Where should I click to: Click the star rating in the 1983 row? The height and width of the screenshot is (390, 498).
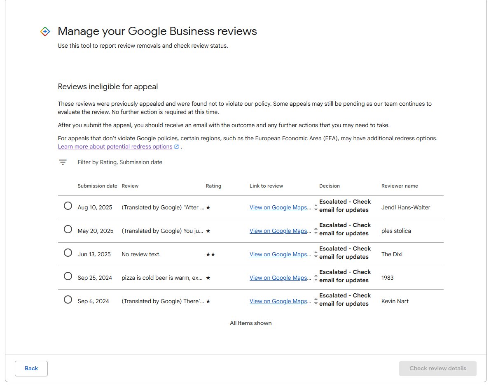[x=208, y=278]
